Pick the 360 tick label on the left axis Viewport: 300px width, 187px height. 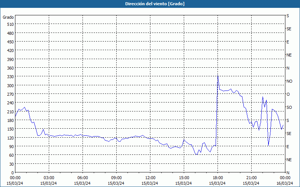click(x=10, y=68)
